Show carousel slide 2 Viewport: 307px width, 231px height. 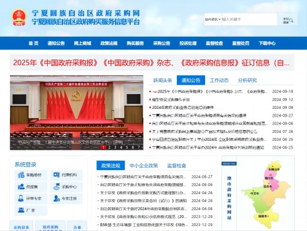click(x=109, y=147)
